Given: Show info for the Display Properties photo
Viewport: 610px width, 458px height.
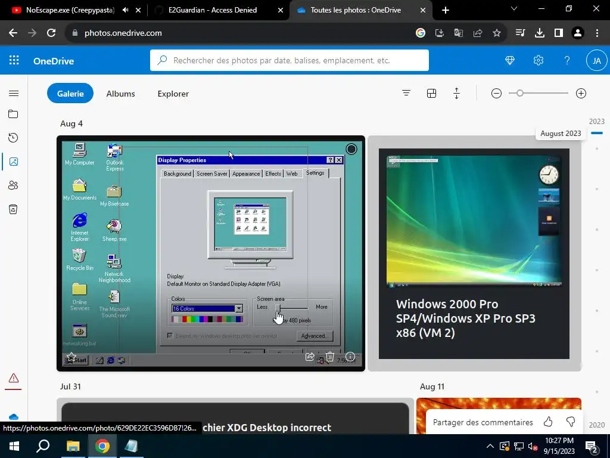Looking at the screenshot, I should (350, 357).
